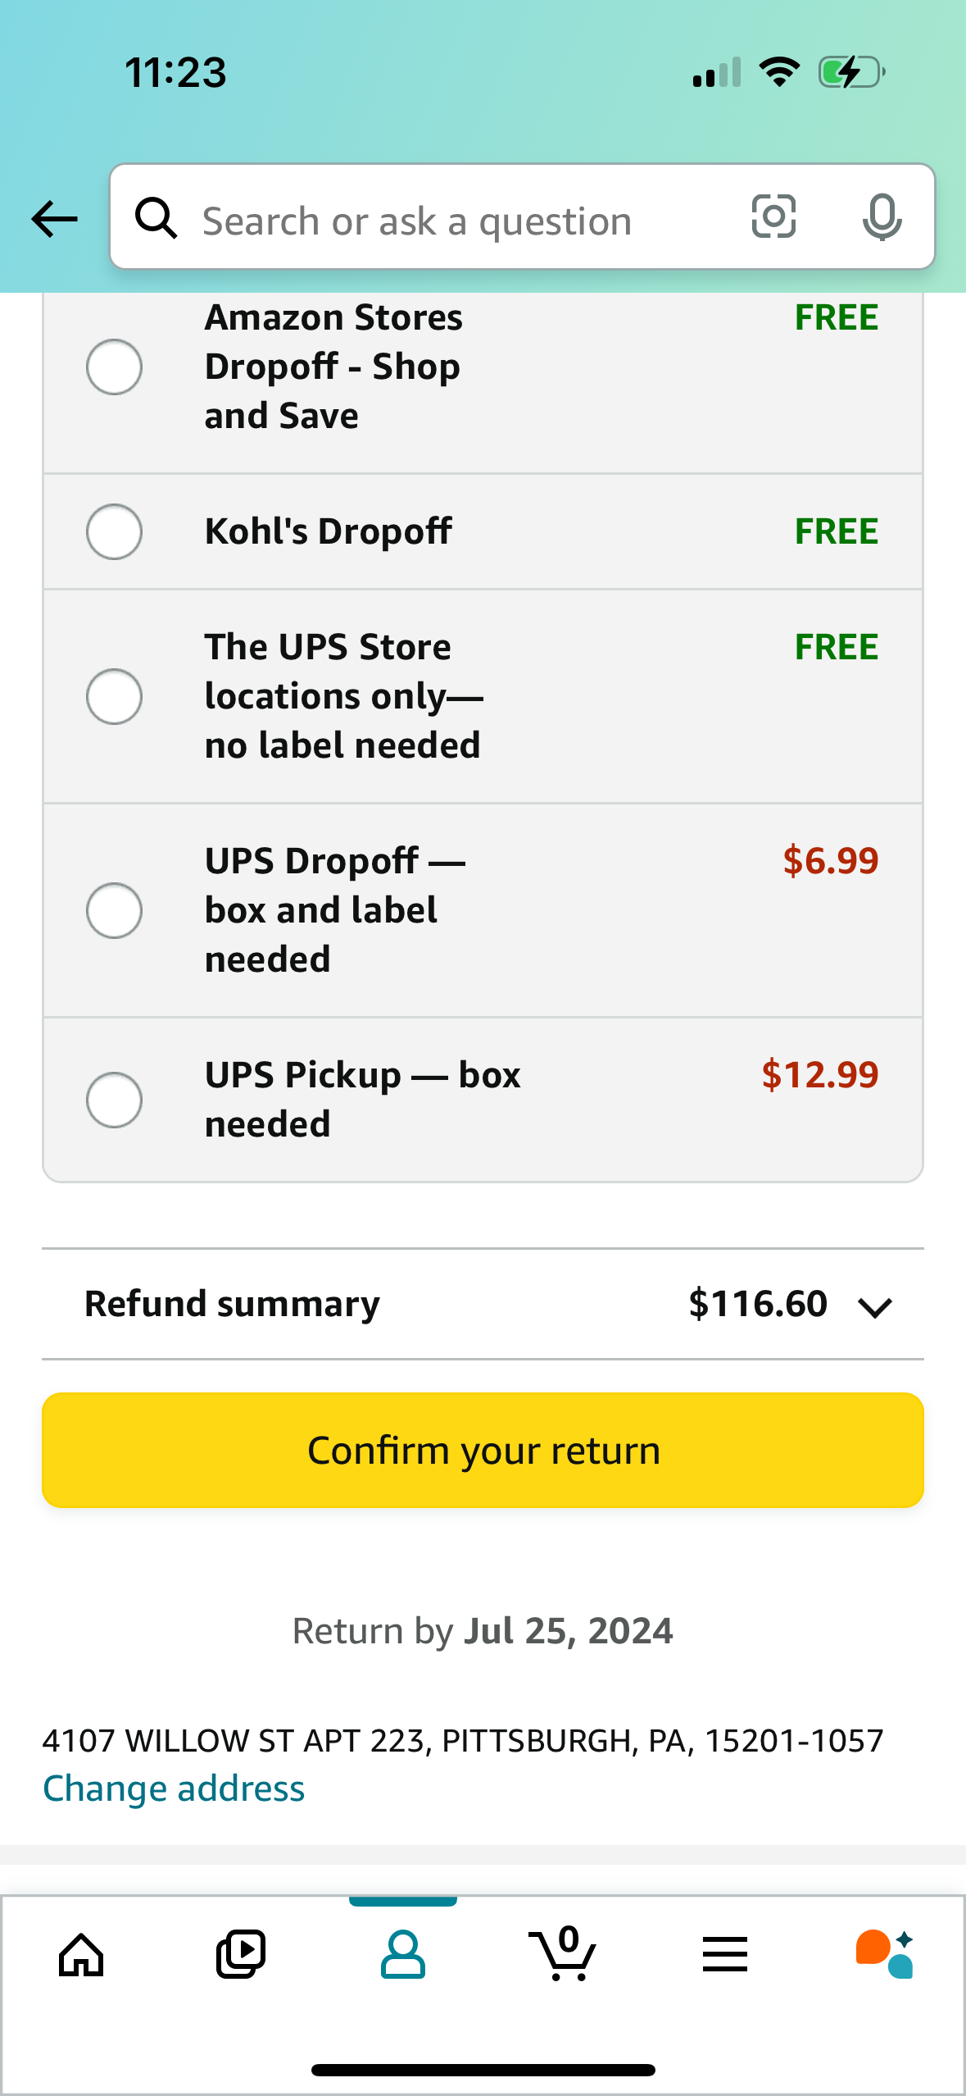Choose The UPS Store no-label return option
This screenshot has width=966, height=2096.
click(x=114, y=696)
